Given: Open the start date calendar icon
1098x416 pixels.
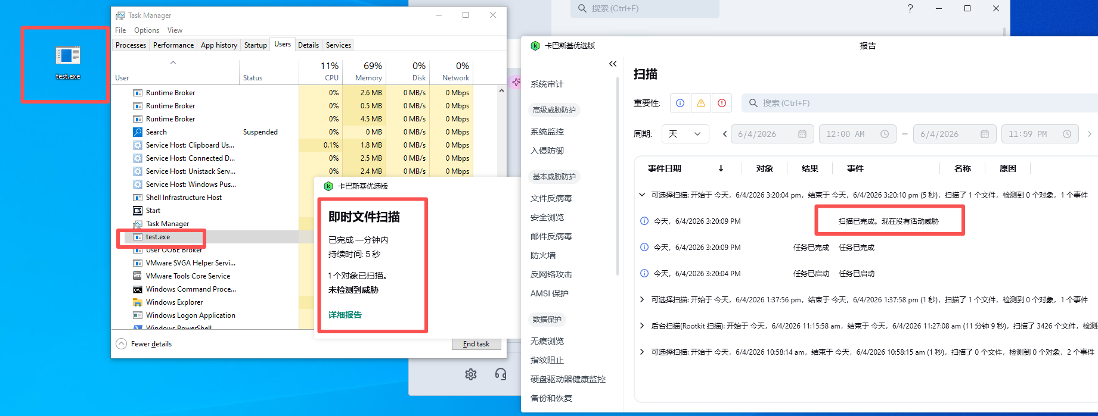Looking at the screenshot, I should [802, 134].
